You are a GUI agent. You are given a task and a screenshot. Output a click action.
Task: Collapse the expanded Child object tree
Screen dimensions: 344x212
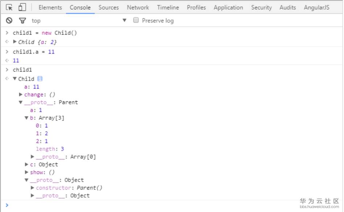coord(15,79)
